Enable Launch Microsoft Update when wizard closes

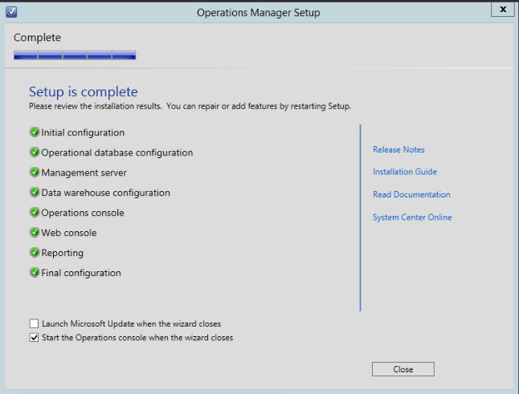34,324
